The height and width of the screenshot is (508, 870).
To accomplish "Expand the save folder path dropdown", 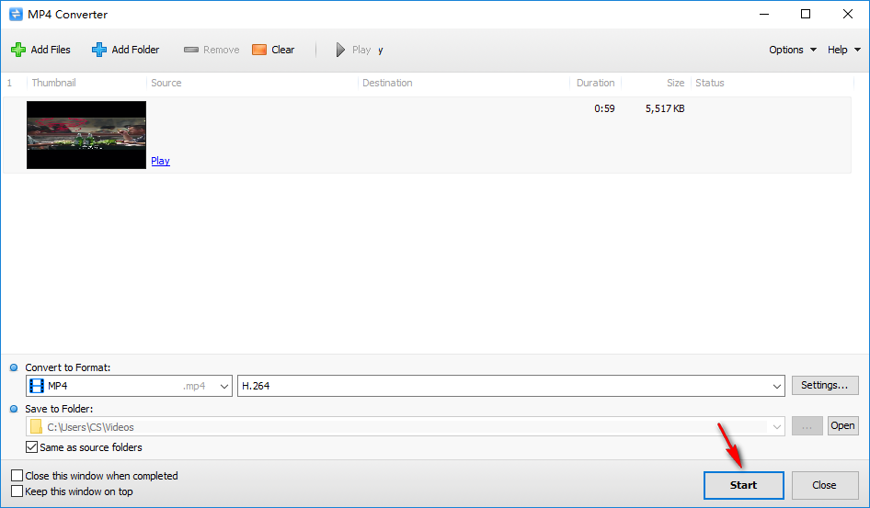I will [x=778, y=426].
